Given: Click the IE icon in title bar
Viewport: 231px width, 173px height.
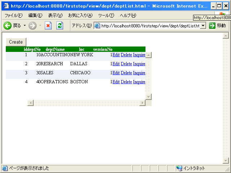Looking at the screenshot, I should [x=6, y=6].
